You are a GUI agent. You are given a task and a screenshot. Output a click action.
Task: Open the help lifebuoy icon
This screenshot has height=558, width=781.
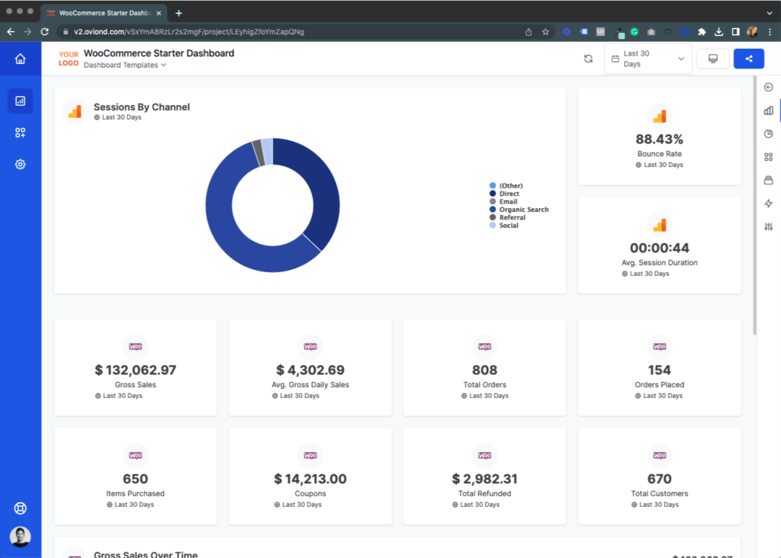tap(21, 508)
